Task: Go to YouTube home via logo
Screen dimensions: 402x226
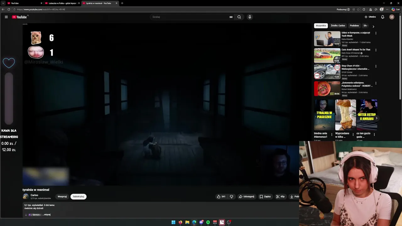Action: pyautogui.click(x=19, y=17)
